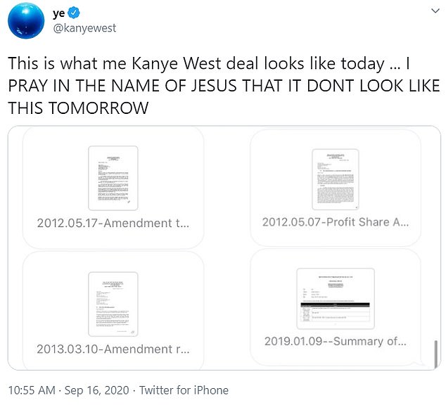Open the @kanyewest handle link

coord(84,28)
